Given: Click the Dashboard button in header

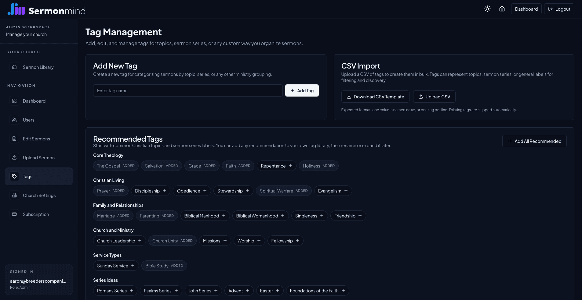Looking at the screenshot, I should pyautogui.click(x=526, y=9).
